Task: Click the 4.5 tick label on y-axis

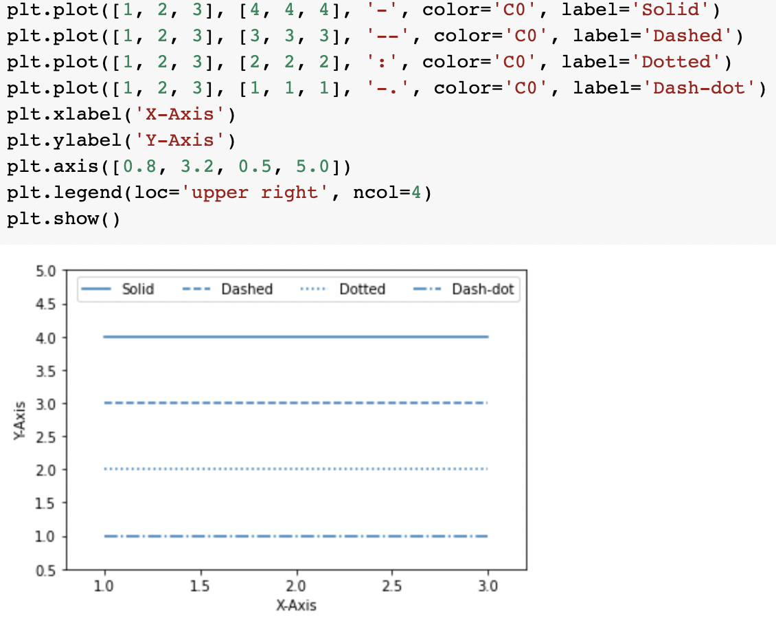Action: click(46, 304)
